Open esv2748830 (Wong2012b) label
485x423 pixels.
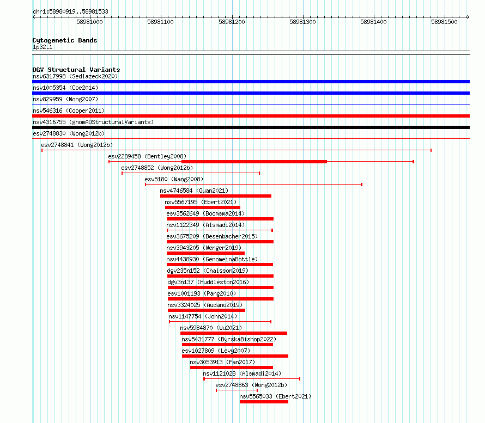(x=69, y=133)
